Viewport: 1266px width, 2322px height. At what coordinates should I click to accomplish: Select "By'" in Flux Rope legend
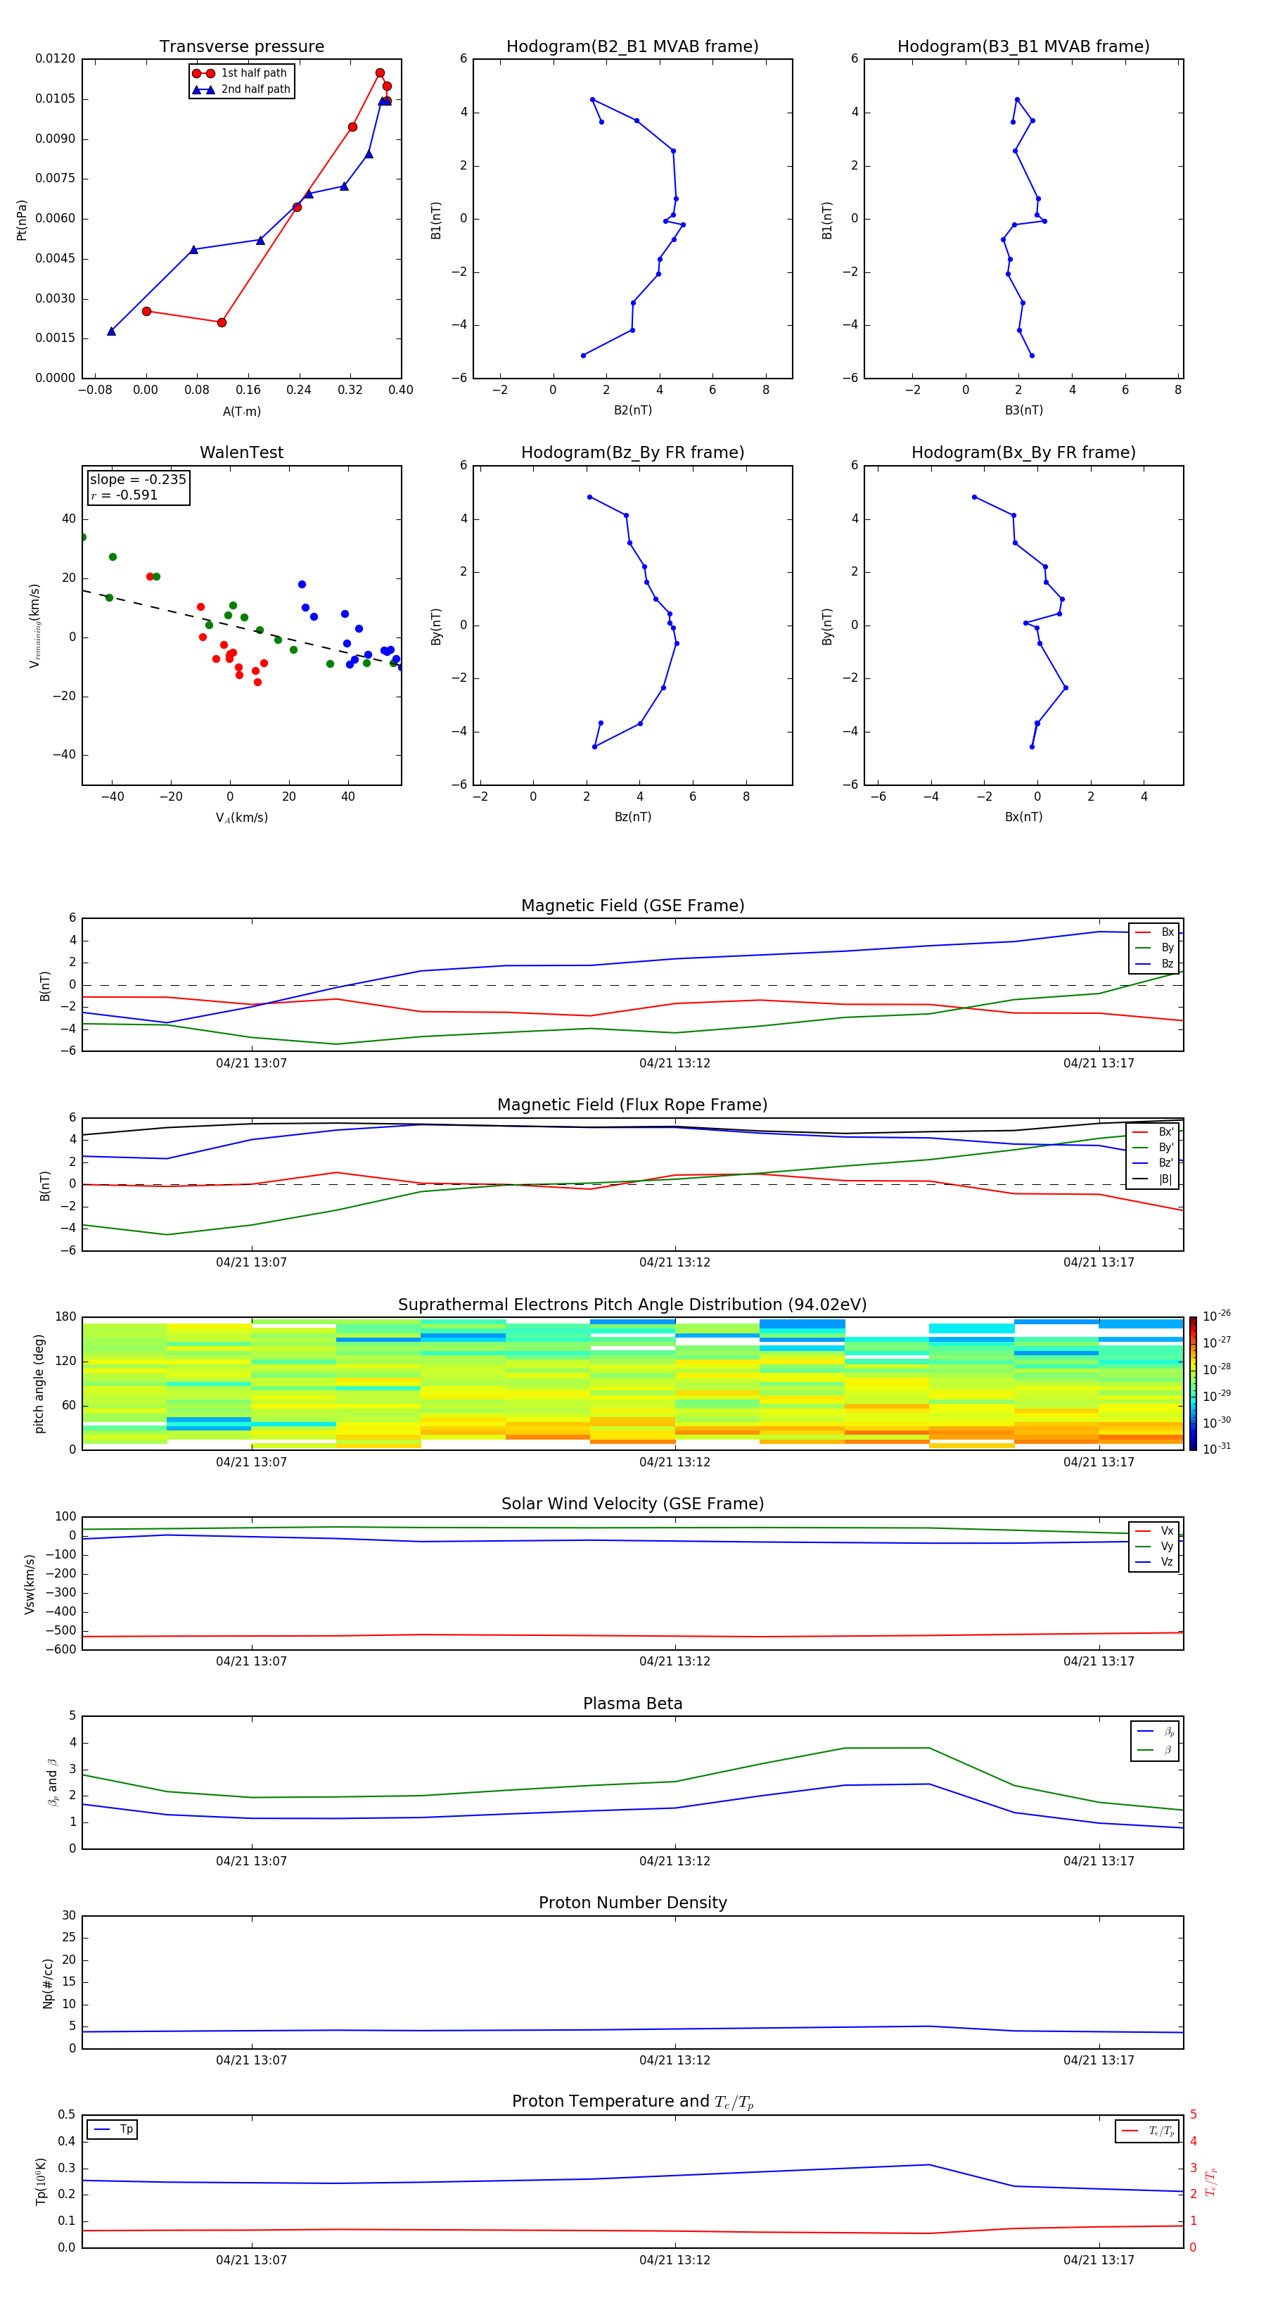(x=1154, y=1148)
